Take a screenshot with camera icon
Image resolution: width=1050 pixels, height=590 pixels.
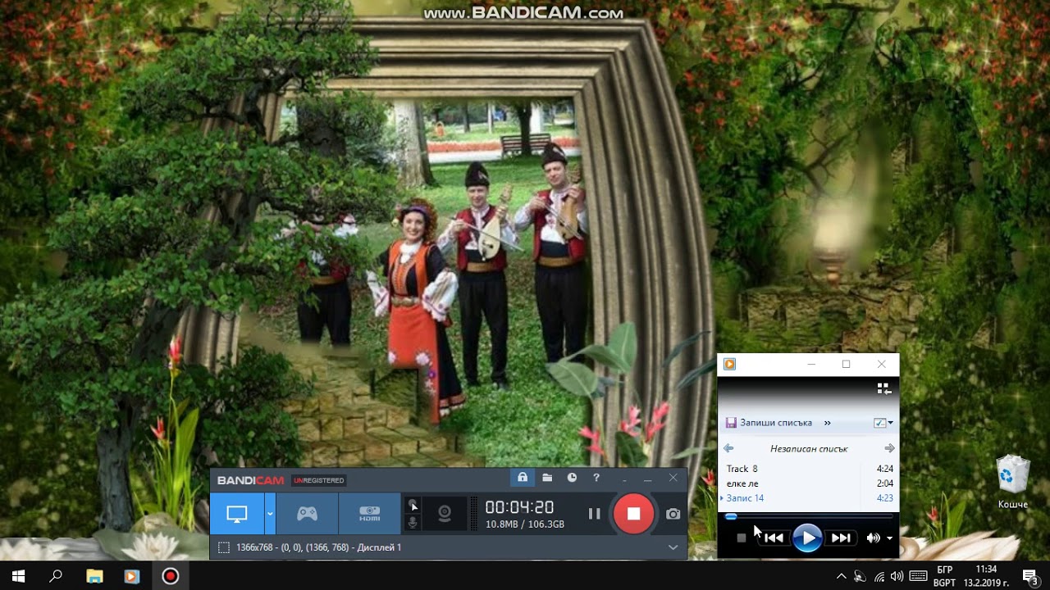673,514
